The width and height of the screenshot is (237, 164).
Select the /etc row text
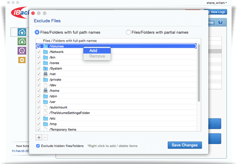[x=52, y=119]
